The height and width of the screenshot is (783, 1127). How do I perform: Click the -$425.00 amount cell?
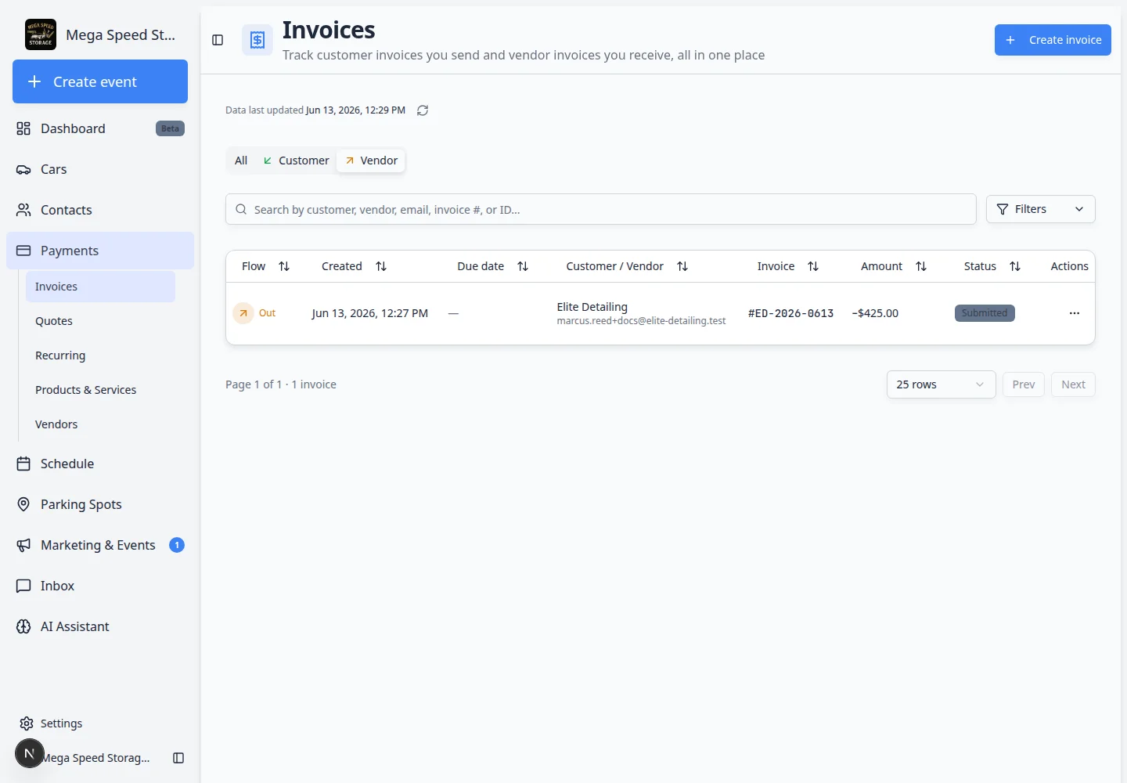pos(875,313)
